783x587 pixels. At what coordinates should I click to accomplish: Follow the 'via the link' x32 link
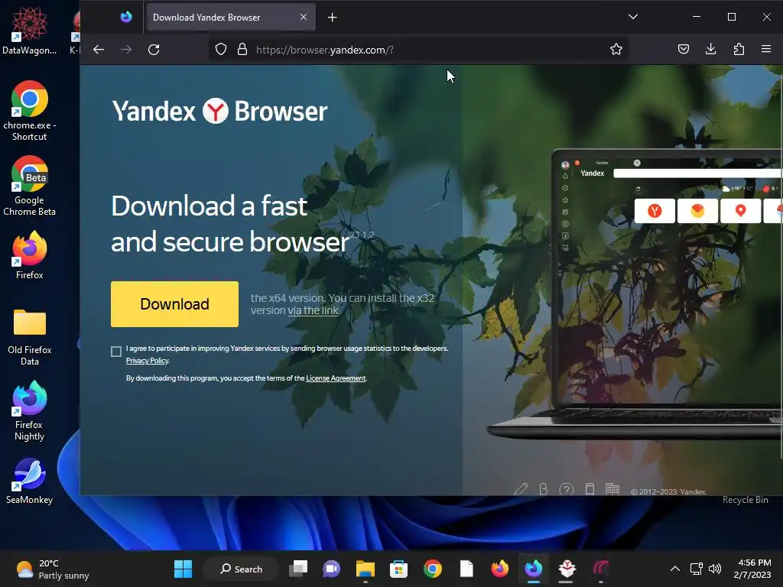click(313, 310)
